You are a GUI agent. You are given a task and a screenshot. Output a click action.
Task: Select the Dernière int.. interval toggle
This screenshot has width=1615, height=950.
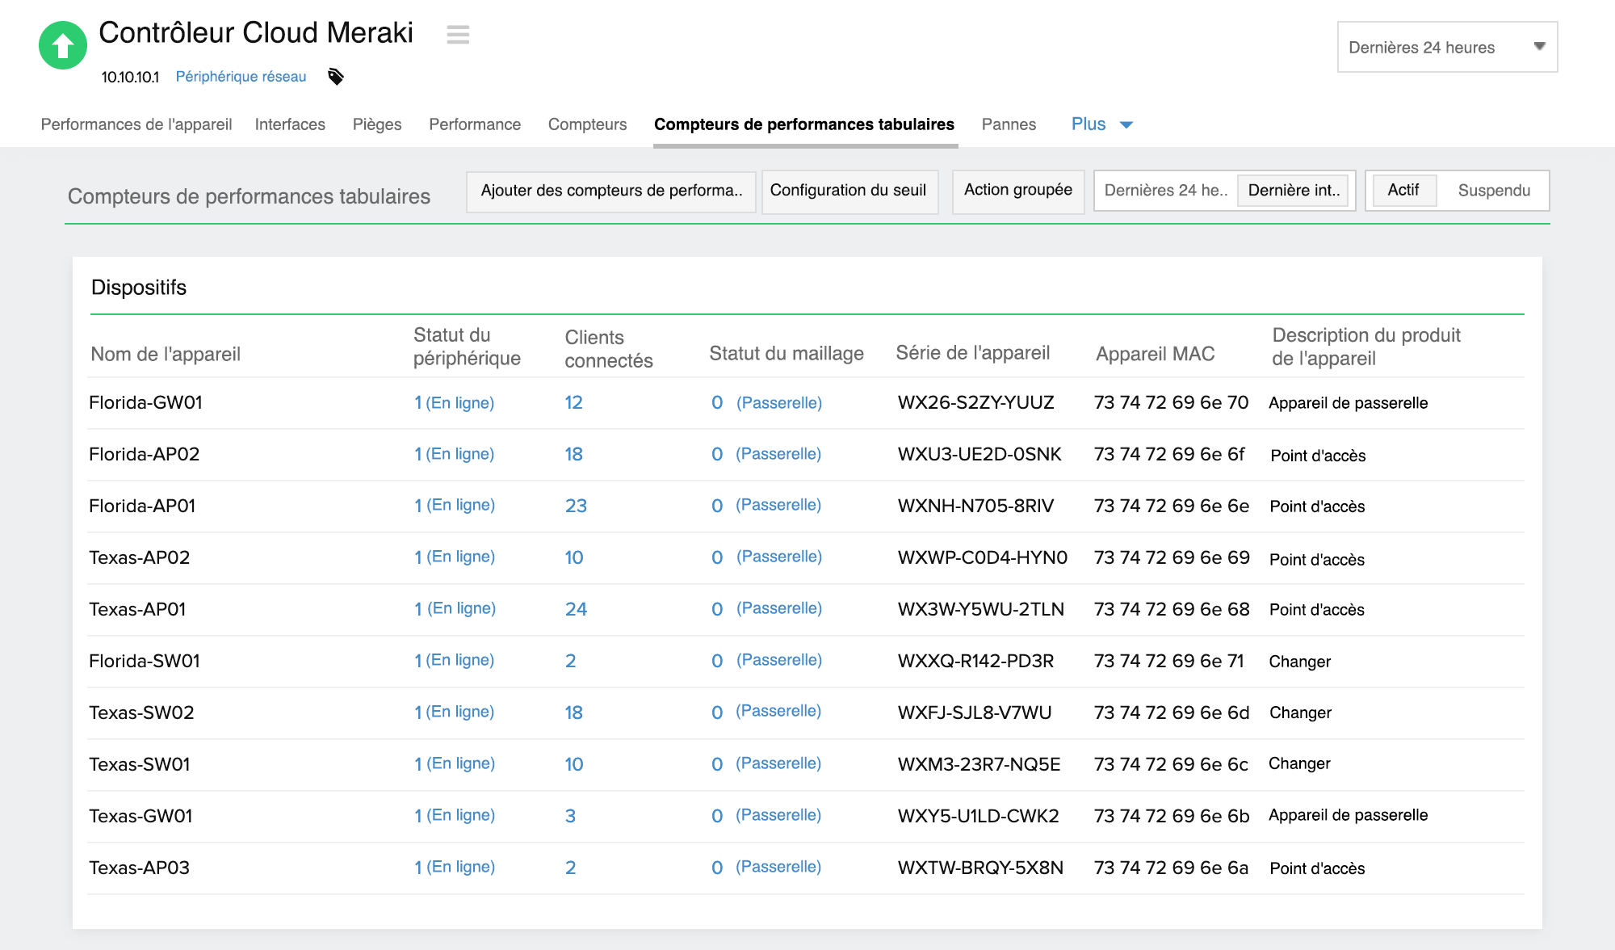(x=1294, y=191)
